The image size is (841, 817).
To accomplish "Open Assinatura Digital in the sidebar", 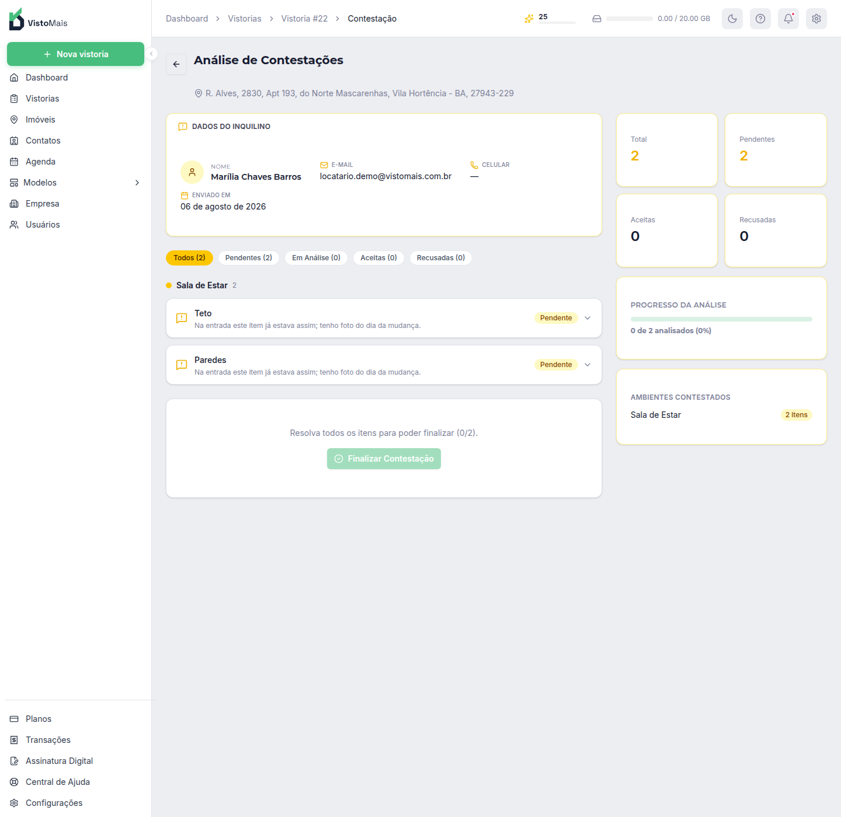I will pyautogui.click(x=75, y=761).
